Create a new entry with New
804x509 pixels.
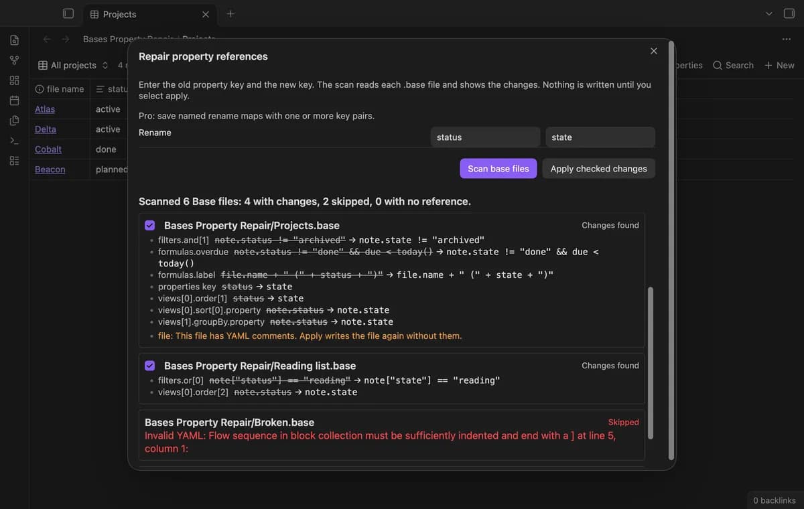[x=779, y=65]
